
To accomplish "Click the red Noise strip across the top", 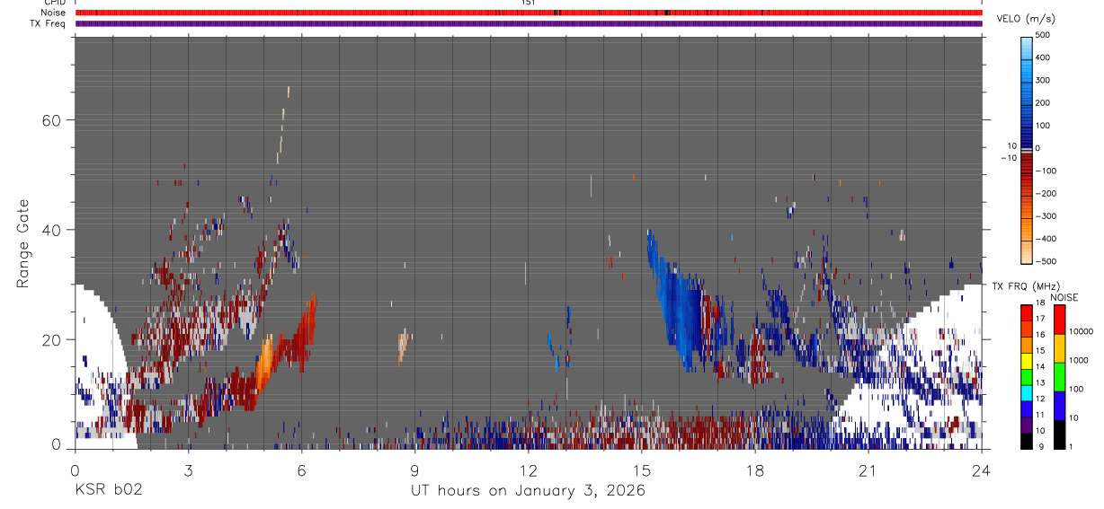I will coord(529,13).
